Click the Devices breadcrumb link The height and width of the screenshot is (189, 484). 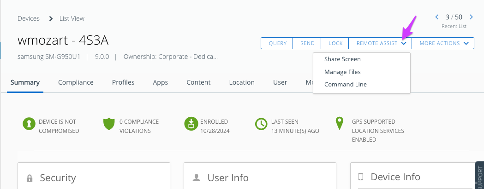point(28,18)
